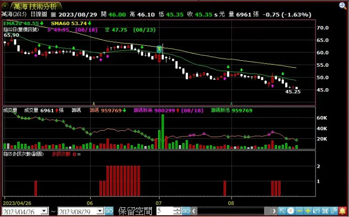Click the fit-to-screen frame icon
349x217 pixels.
pos(326,211)
